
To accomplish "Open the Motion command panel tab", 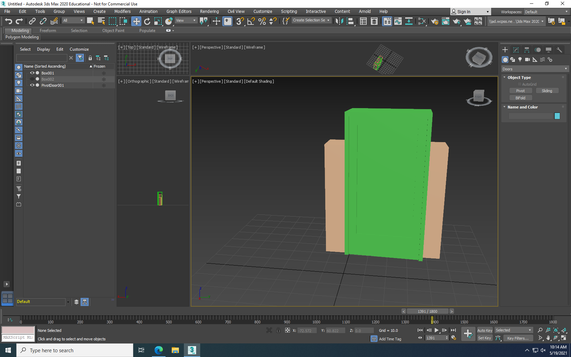I will click(x=538, y=50).
